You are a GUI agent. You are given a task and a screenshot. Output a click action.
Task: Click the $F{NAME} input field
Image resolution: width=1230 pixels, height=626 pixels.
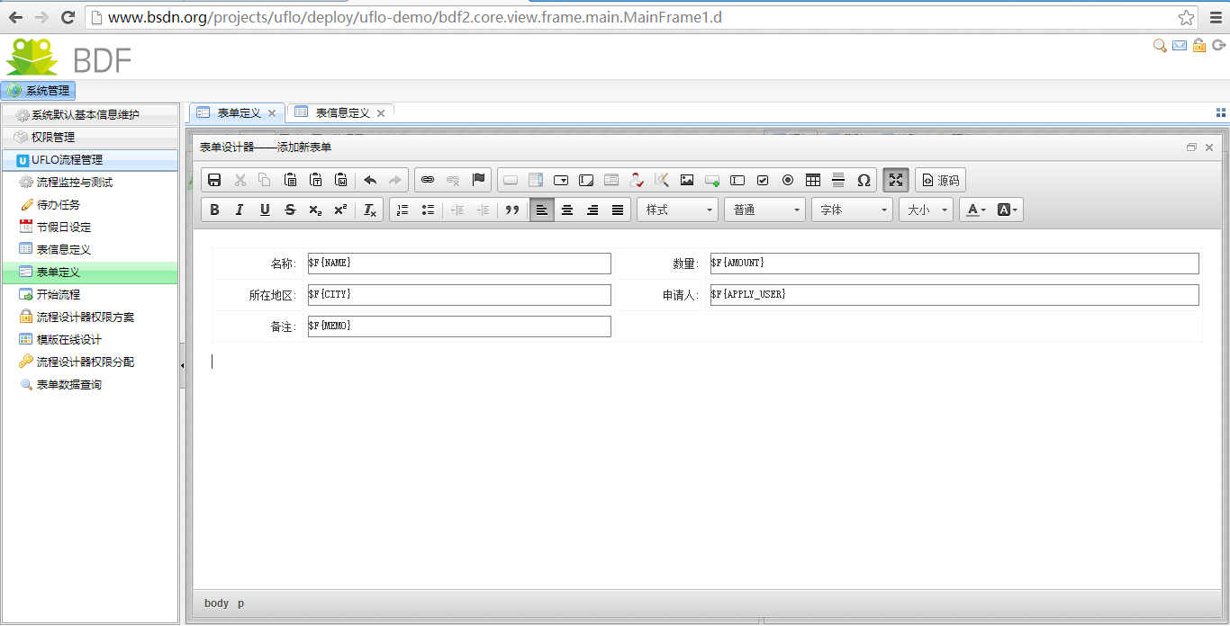click(459, 264)
